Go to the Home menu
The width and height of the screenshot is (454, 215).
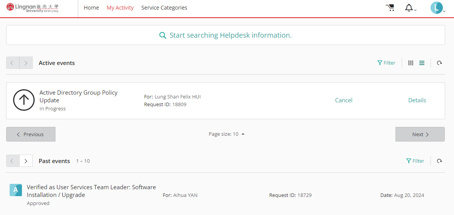click(91, 8)
